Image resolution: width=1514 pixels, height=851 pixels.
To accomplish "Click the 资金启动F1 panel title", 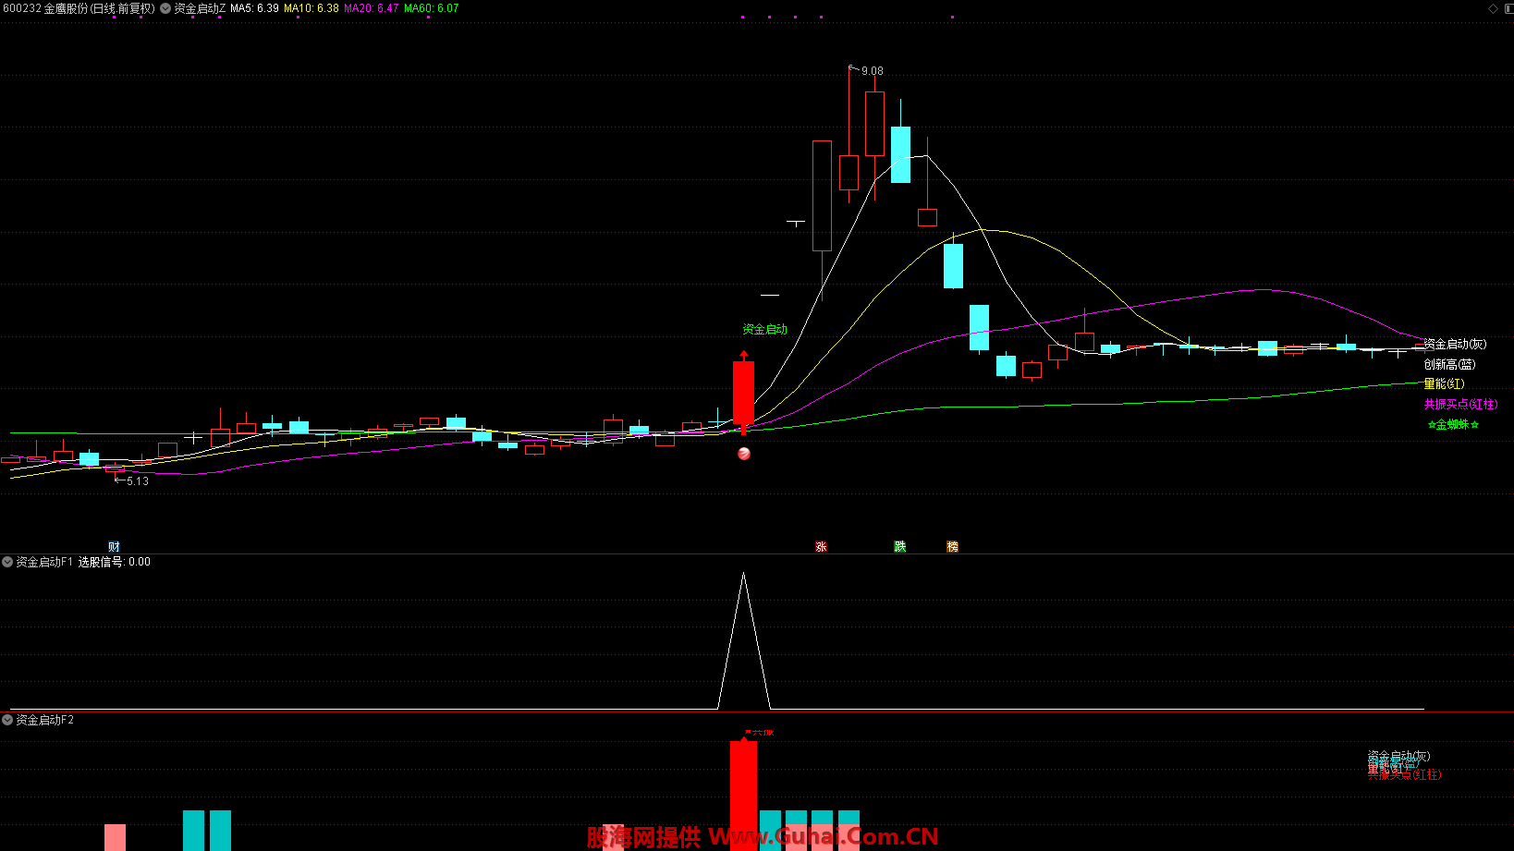I will [x=44, y=562].
